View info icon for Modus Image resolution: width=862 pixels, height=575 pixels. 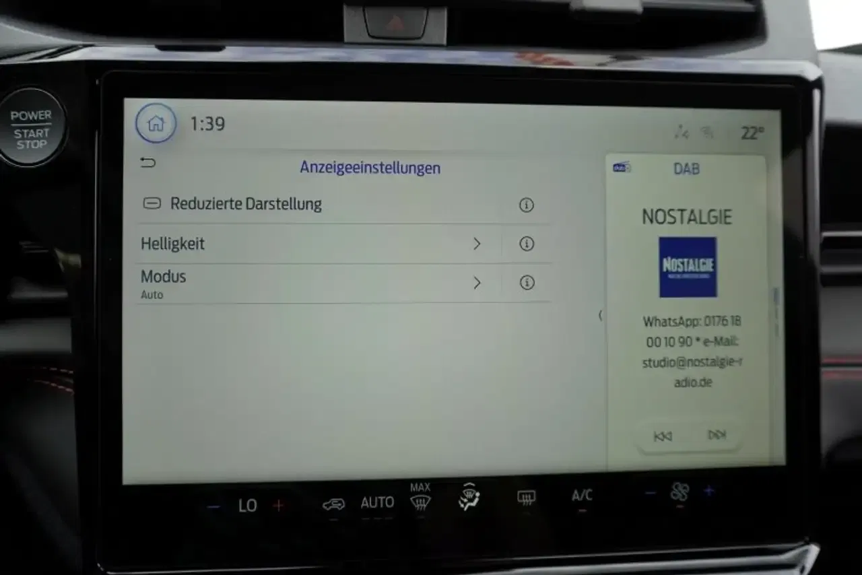point(526,283)
